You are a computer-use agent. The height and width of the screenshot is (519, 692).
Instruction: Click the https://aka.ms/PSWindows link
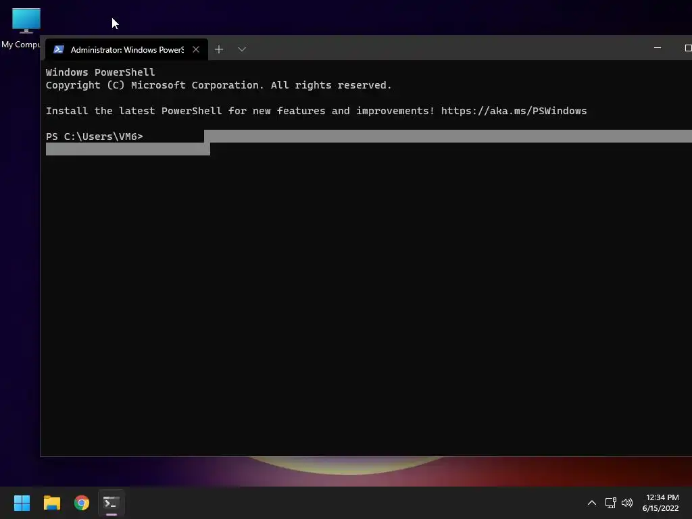click(x=514, y=111)
